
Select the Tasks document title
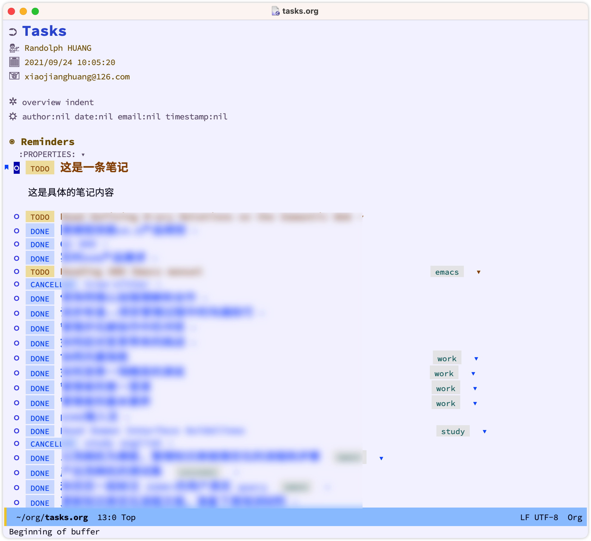[x=44, y=31]
